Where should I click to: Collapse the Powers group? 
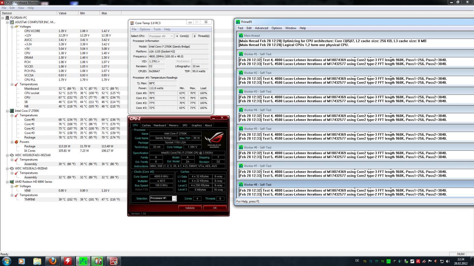click(12, 142)
